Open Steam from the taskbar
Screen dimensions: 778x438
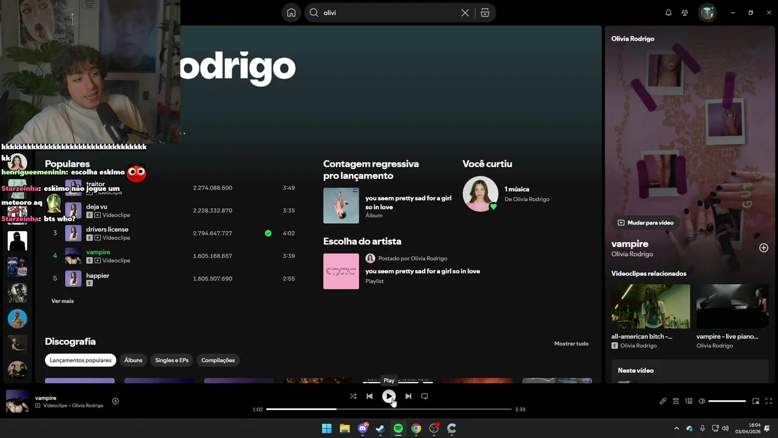pyautogui.click(x=380, y=428)
